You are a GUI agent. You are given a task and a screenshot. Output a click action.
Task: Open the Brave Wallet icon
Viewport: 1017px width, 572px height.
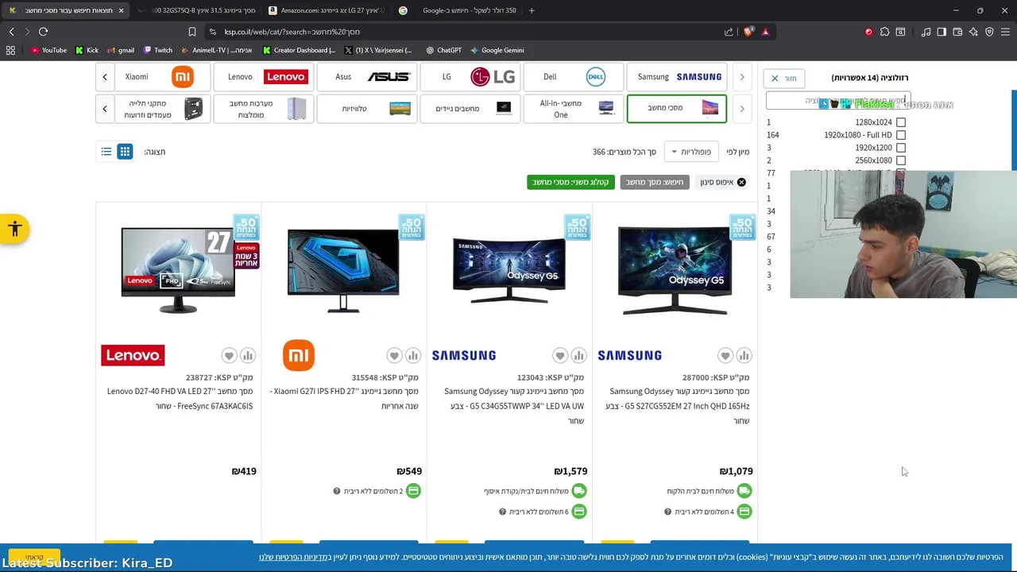957,32
